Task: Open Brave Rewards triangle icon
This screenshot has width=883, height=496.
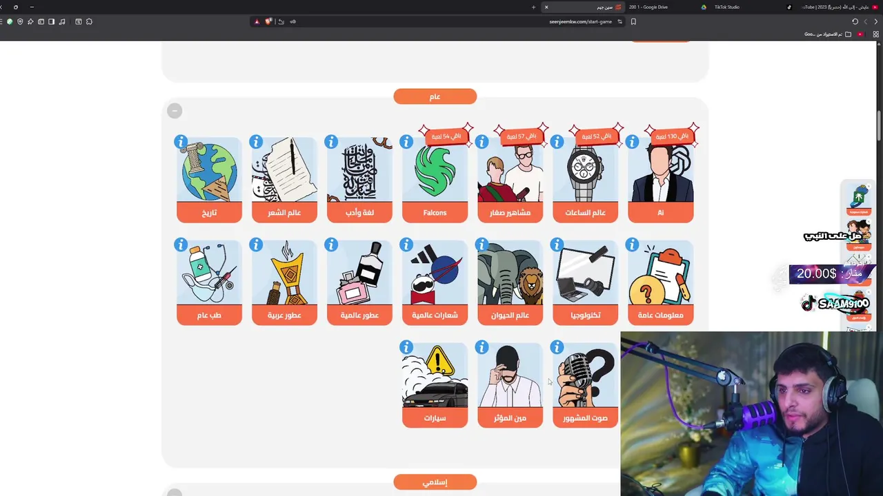Action: tap(257, 21)
